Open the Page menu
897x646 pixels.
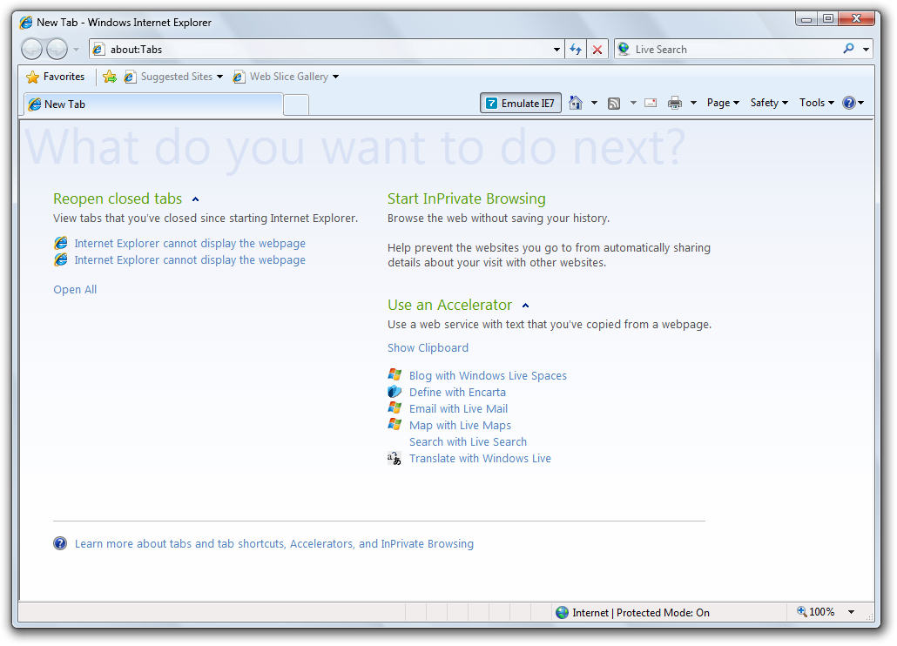pyautogui.click(x=723, y=103)
